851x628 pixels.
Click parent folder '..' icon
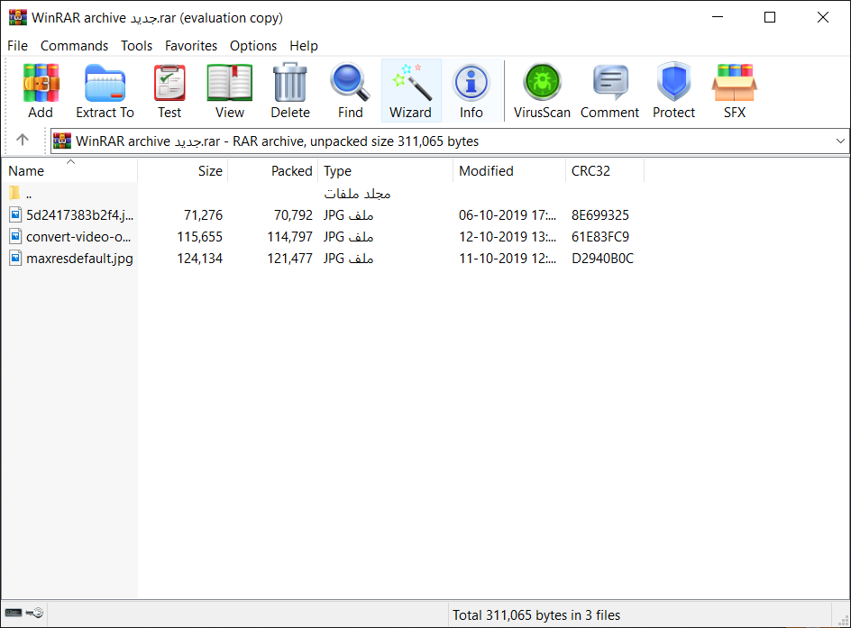[14, 193]
